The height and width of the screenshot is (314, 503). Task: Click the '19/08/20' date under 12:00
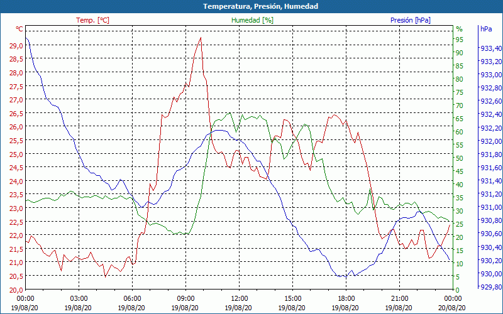click(x=238, y=308)
